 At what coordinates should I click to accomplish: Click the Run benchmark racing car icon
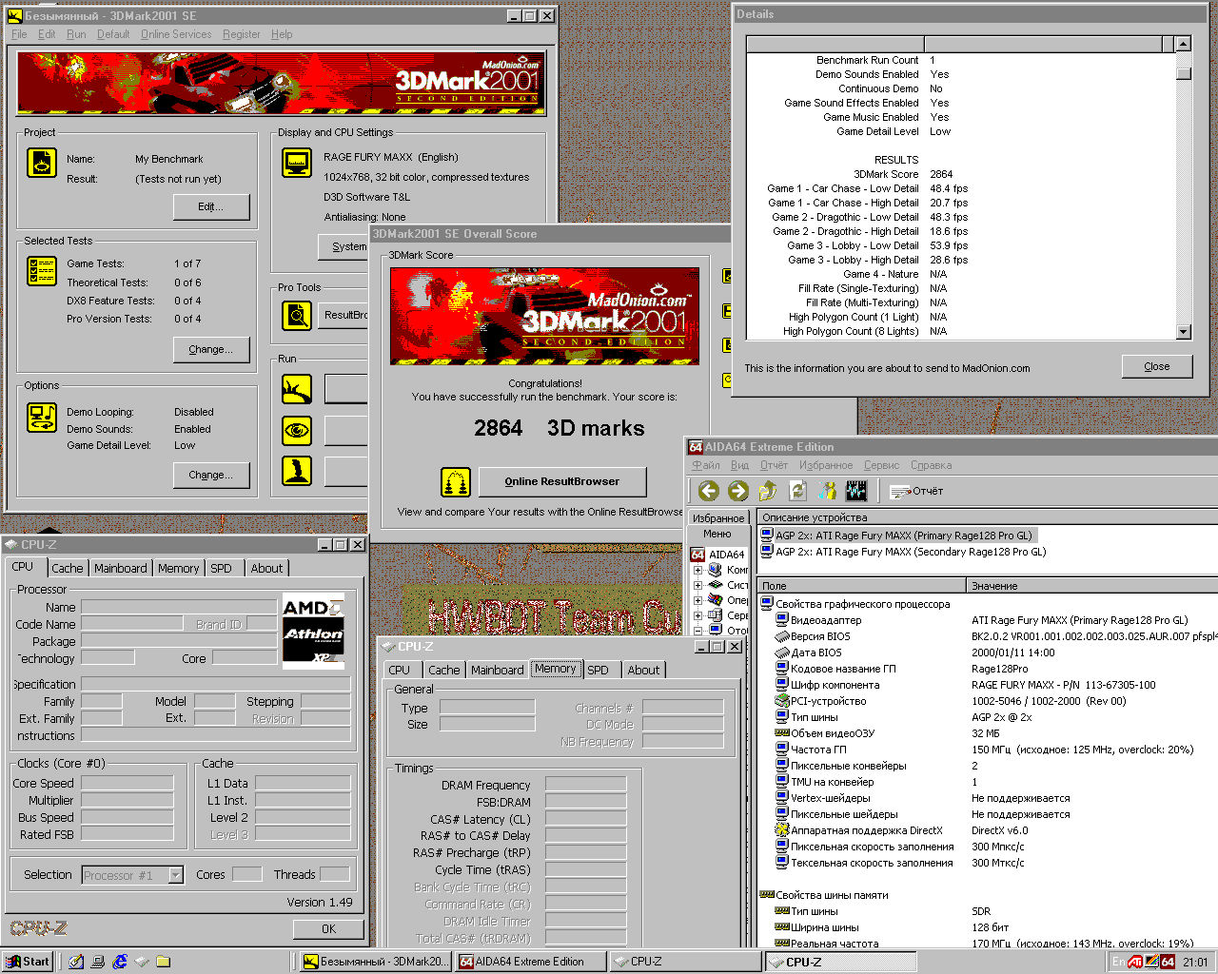(x=297, y=388)
